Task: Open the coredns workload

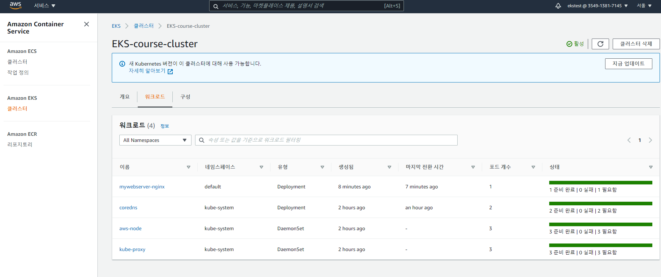Action: pyautogui.click(x=128, y=207)
